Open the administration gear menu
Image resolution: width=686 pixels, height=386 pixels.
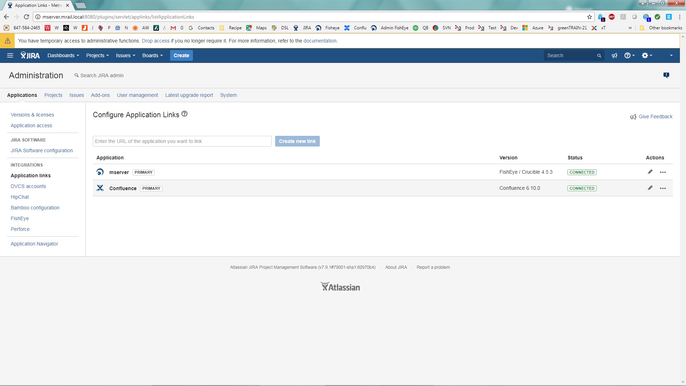click(x=647, y=55)
